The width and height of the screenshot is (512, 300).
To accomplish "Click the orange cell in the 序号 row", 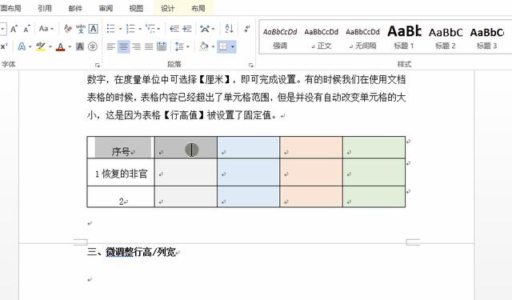I will pyautogui.click(x=311, y=147).
